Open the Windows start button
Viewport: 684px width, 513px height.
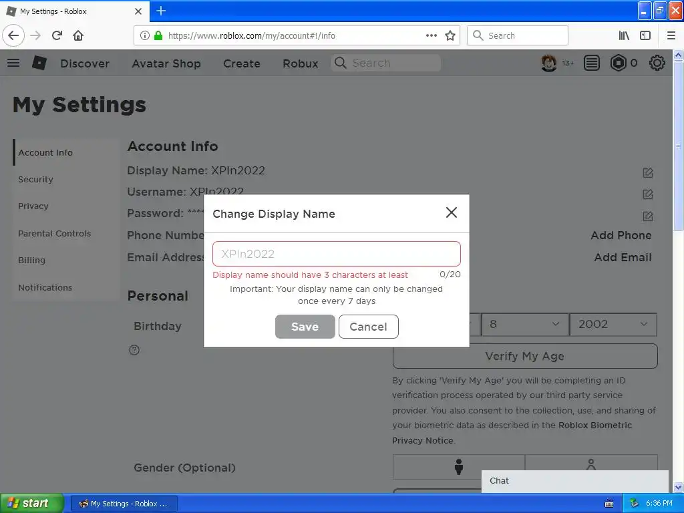[32, 504]
